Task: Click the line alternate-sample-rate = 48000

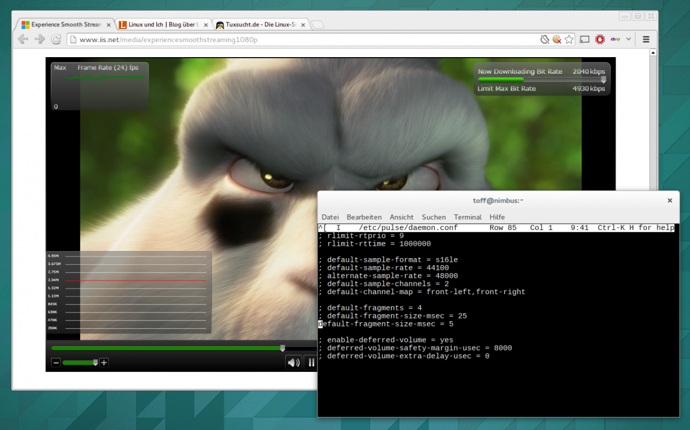Action: (x=388, y=276)
